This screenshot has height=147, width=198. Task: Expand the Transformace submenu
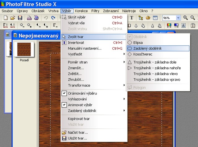pos(94,85)
